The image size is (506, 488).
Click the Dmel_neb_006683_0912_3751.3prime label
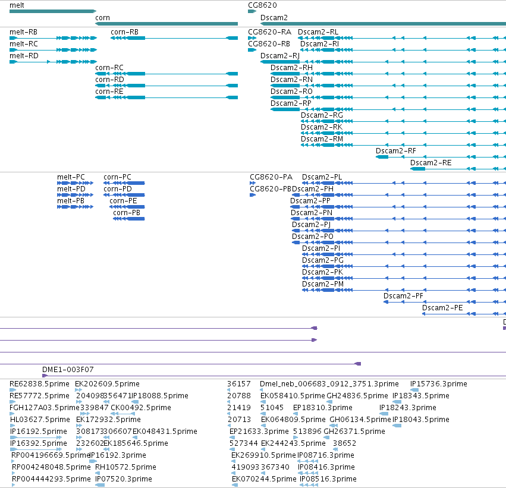pos(329,384)
